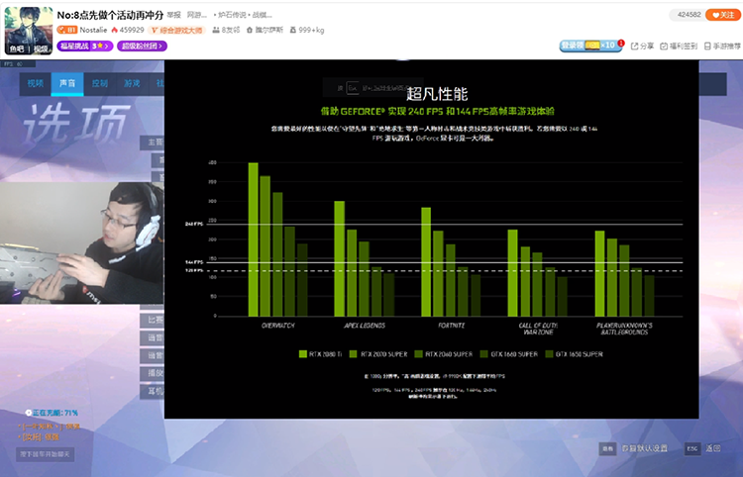Click the 炉石传说 category link

(231, 15)
